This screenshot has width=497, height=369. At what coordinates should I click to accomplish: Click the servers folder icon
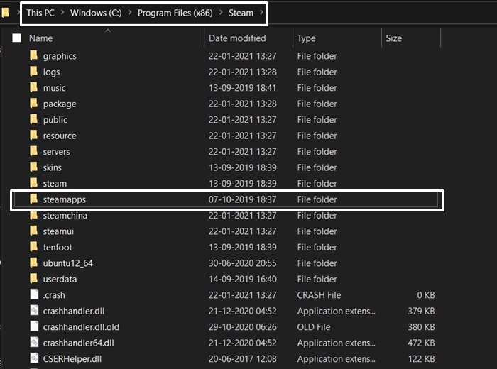[33, 150]
